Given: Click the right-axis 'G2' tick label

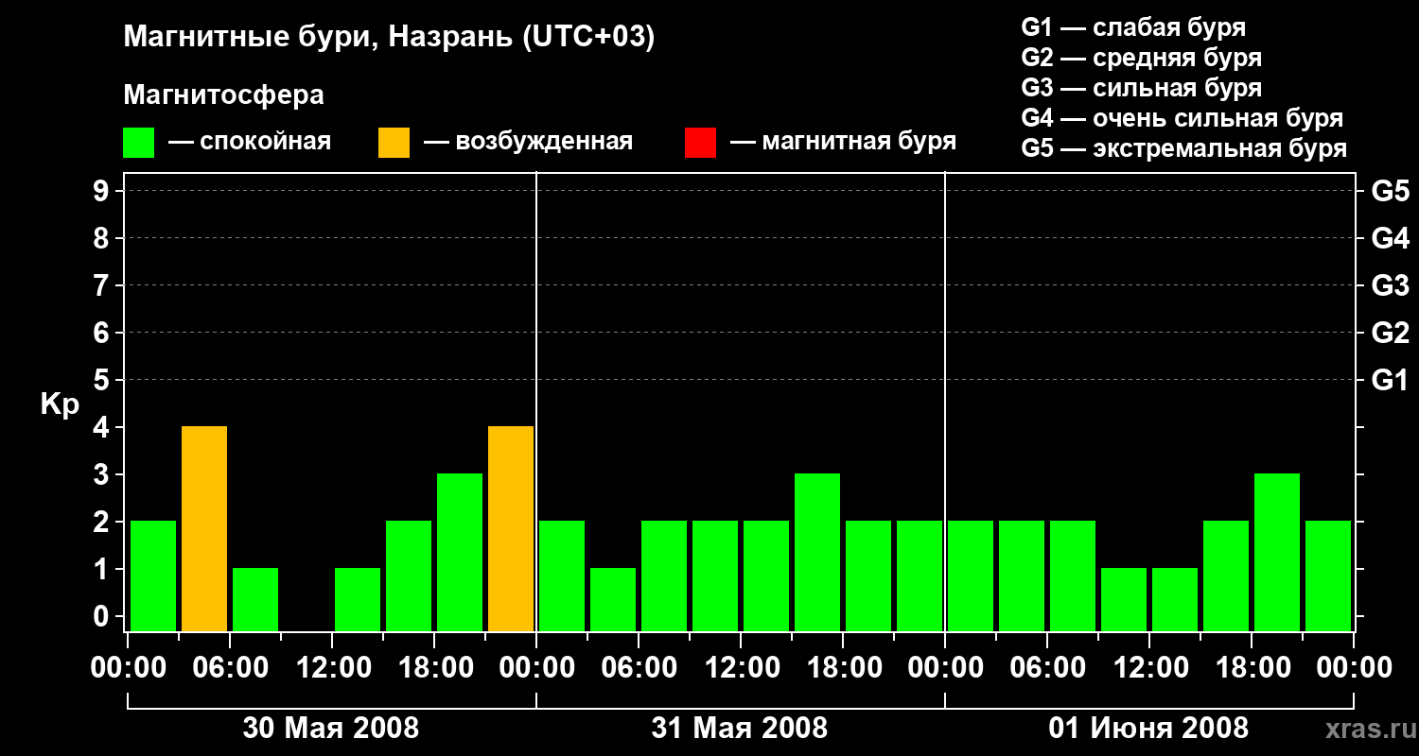Looking at the screenshot, I should (x=1390, y=333).
